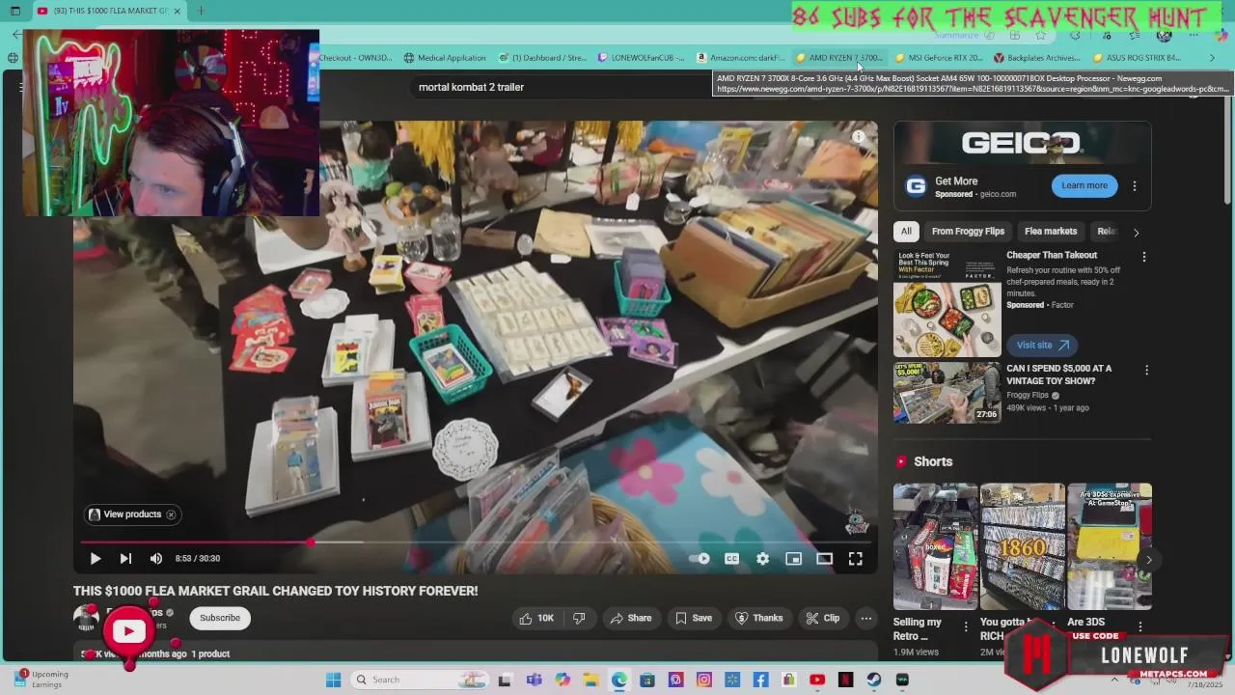Dislike the video
The image size is (1235, 695).
pyautogui.click(x=579, y=618)
